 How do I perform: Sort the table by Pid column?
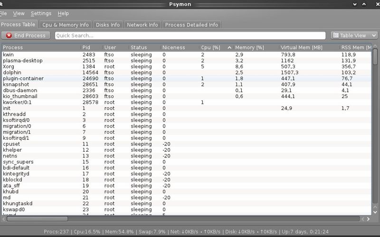tap(86, 47)
